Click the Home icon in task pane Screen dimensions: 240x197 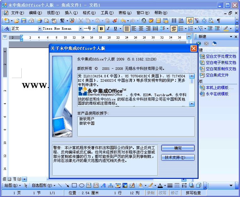214,44
